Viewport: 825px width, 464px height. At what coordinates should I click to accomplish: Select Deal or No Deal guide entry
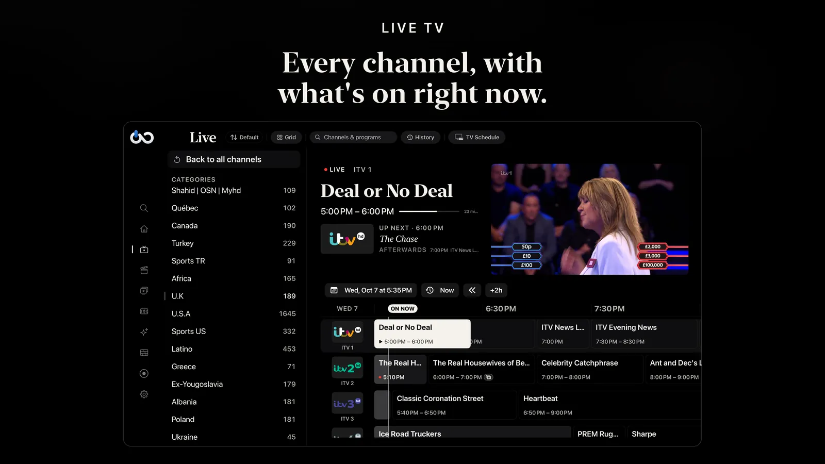click(422, 334)
